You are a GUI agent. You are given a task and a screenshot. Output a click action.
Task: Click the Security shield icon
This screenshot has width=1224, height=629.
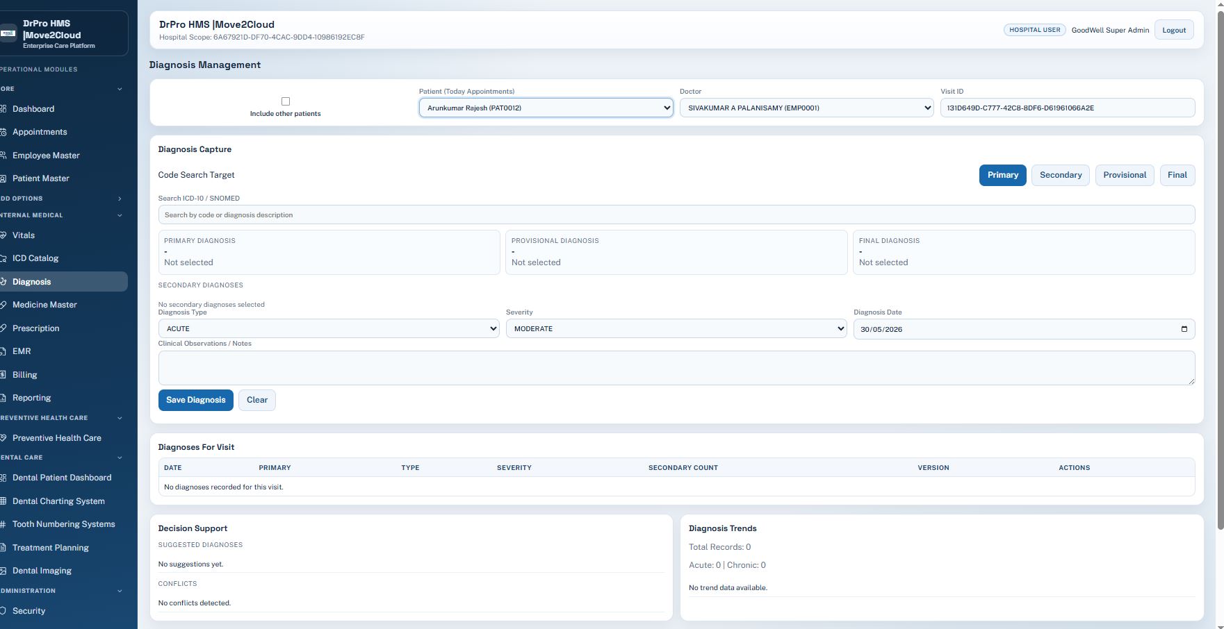pyautogui.click(x=3, y=611)
